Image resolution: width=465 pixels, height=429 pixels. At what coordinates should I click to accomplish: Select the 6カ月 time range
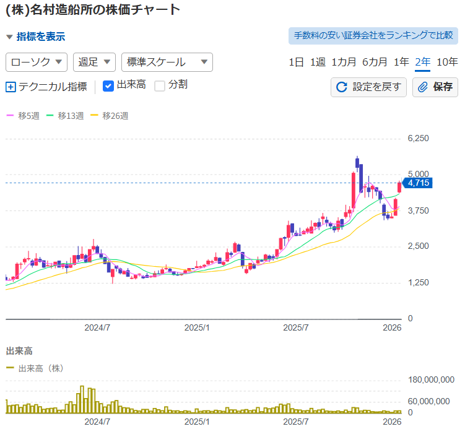click(x=375, y=62)
